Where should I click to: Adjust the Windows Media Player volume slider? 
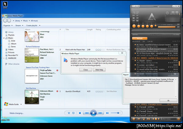click(115, 113)
